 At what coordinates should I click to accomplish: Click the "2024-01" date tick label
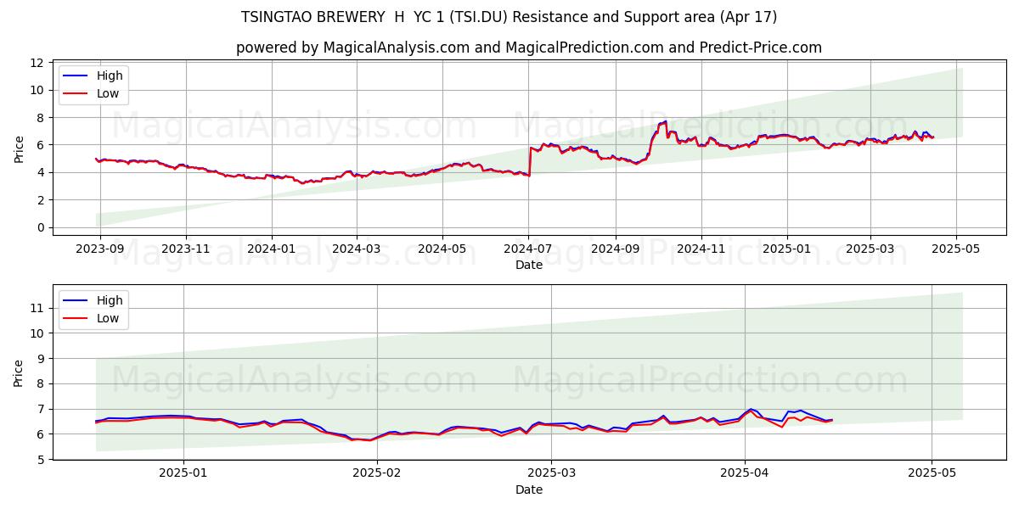(x=272, y=250)
